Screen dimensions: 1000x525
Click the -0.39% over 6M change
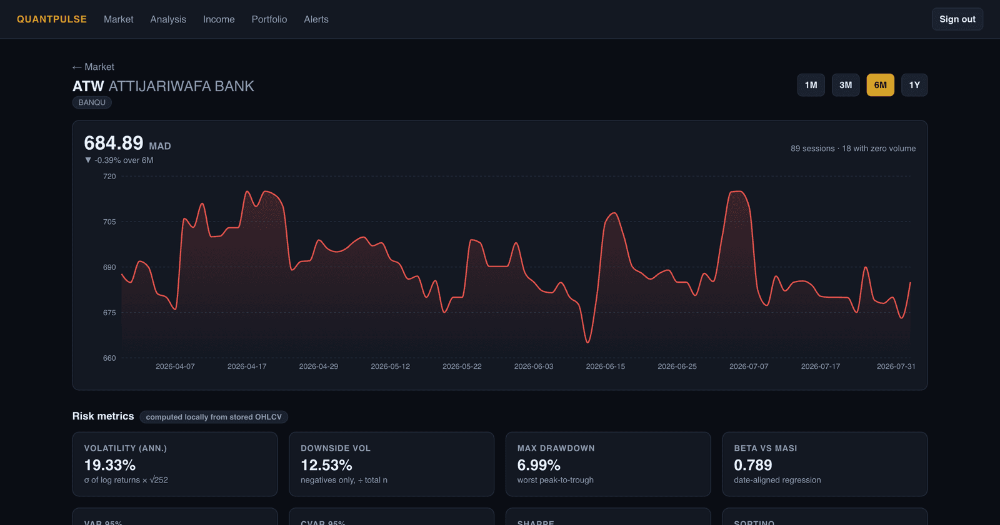click(119, 160)
